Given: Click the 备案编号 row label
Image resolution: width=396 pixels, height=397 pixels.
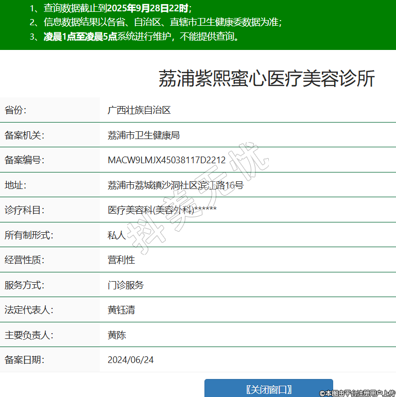Looking at the screenshot, I should [x=24, y=160].
